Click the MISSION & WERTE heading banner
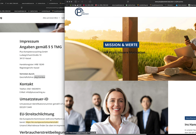 pyautogui.click(x=121, y=45)
